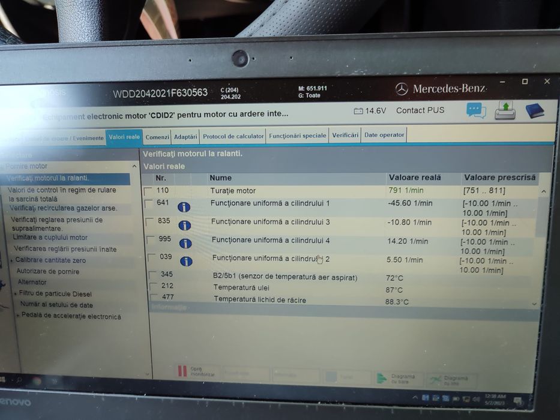Tick the checkbox for row 110 Turație motor

[148, 191]
